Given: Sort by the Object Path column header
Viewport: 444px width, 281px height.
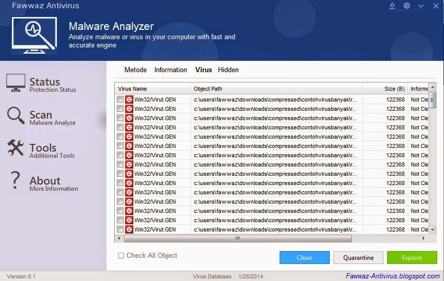Looking at the screenshot, I should 277,89.
